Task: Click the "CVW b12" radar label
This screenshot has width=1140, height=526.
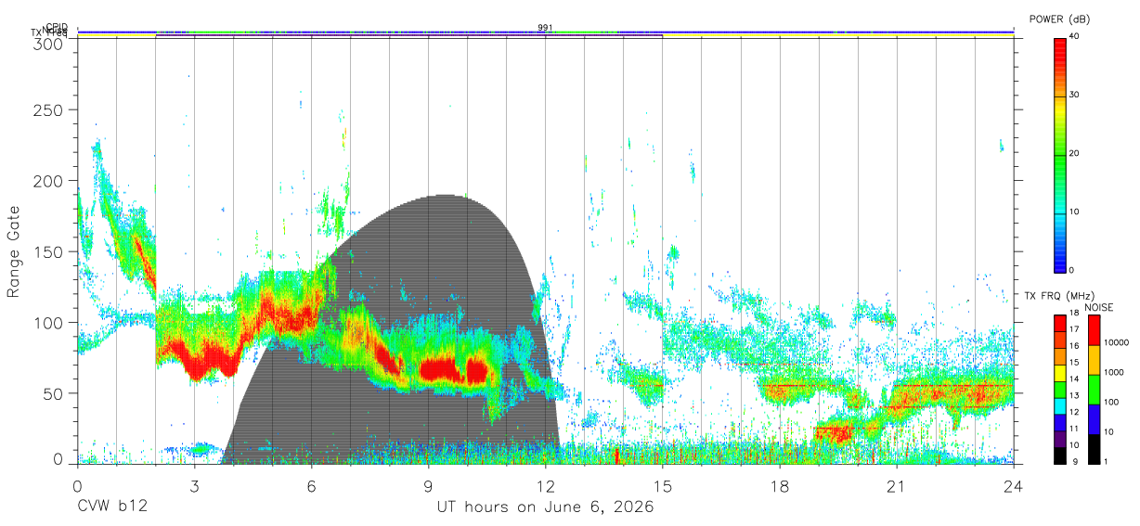Action: [112, 507]
